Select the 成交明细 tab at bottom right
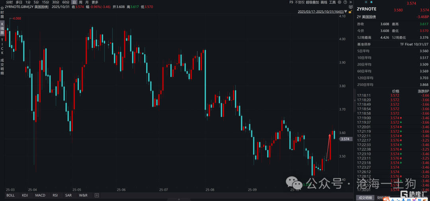This screenshot has width=430, height=201. (365, 197)
